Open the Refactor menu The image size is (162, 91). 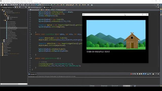click(12, 3)
